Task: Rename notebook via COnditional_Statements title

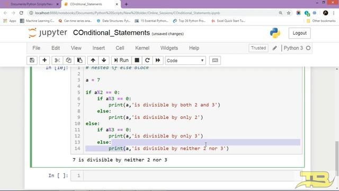Action: coord(111,33)
